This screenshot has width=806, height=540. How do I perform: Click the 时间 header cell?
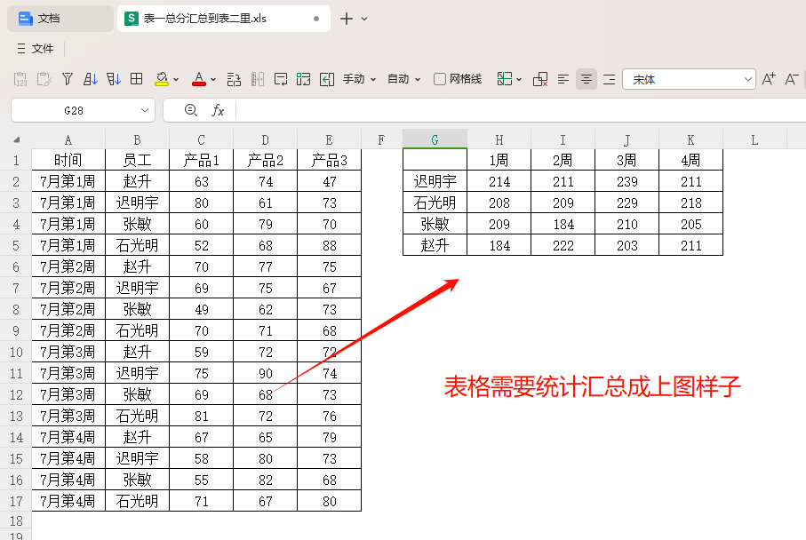[68, 160]
